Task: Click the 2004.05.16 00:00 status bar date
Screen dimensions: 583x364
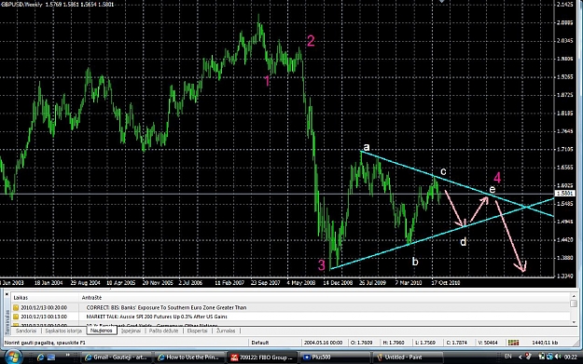Action: [323, 343]
